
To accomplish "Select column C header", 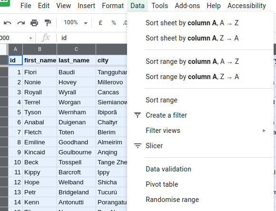I will 77,50.
